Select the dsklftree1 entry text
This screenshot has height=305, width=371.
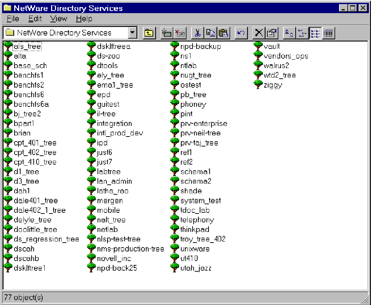[29, 268]
